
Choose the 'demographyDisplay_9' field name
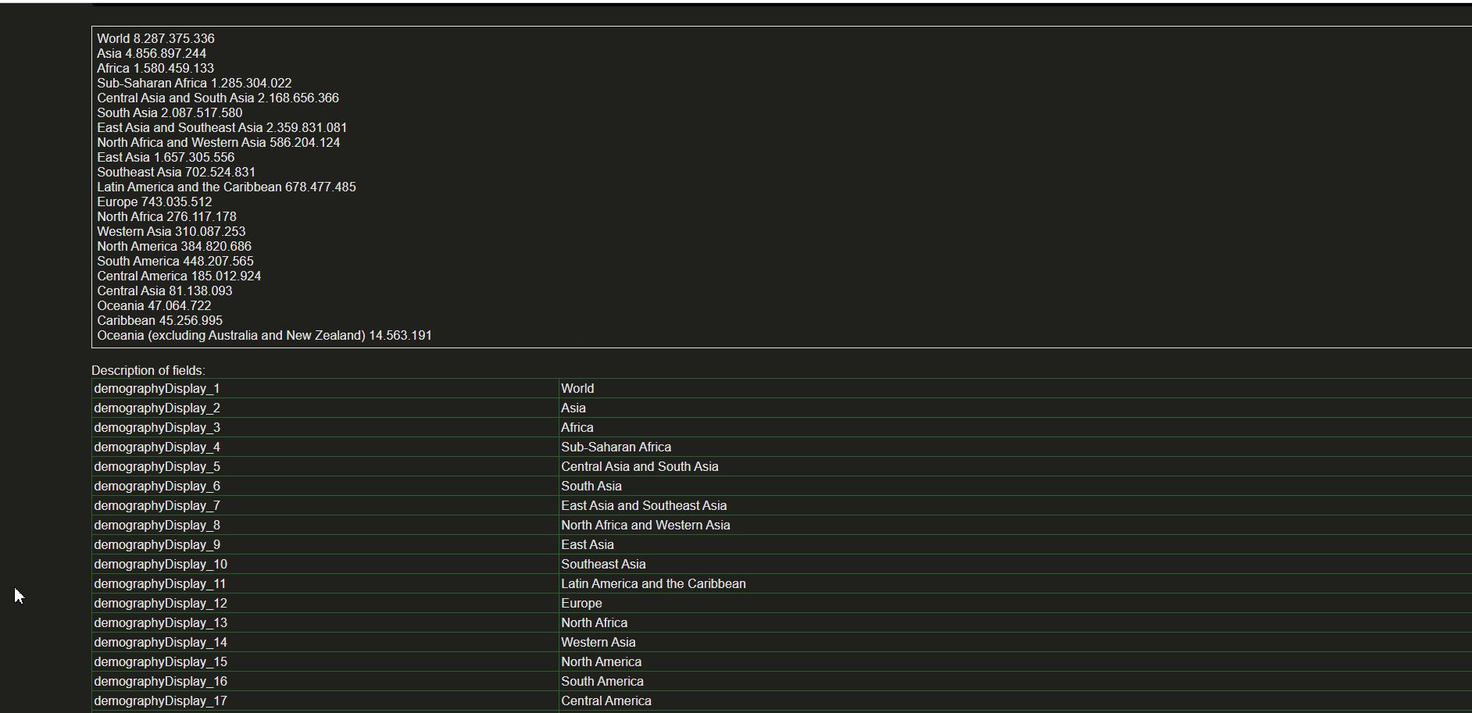(x=325, y=544)
